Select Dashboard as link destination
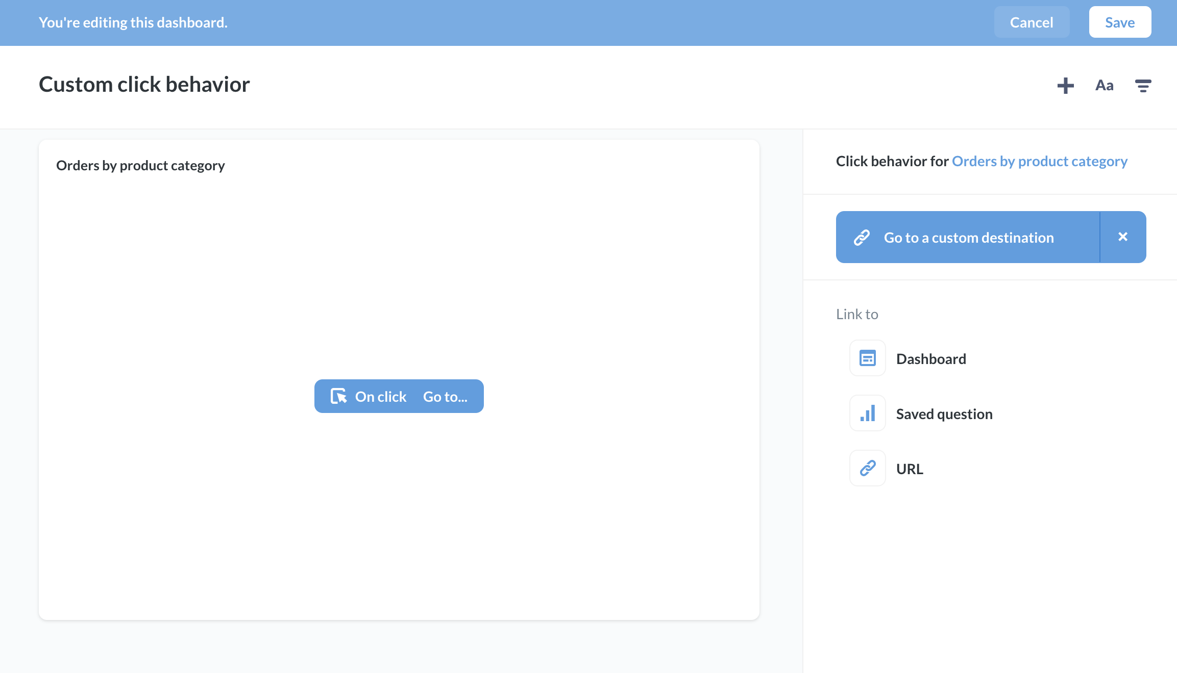 tap(930, 358)
